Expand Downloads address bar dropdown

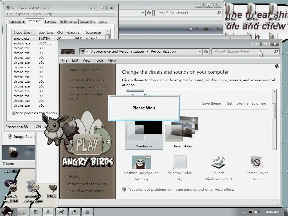tap(143, 13)
